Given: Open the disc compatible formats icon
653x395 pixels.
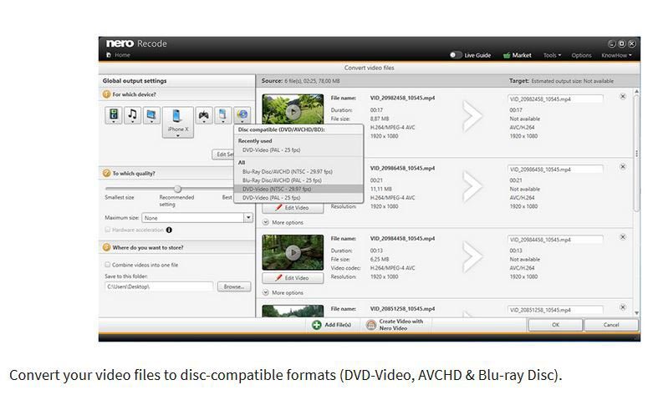Looking at the screenshot, I should [x=242, y=115].
